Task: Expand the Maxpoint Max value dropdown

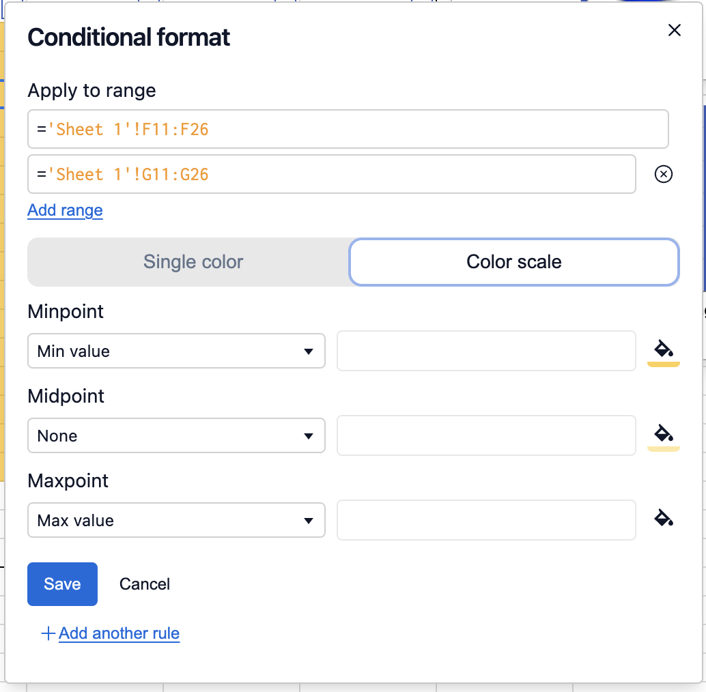Action: pos(176,521)
